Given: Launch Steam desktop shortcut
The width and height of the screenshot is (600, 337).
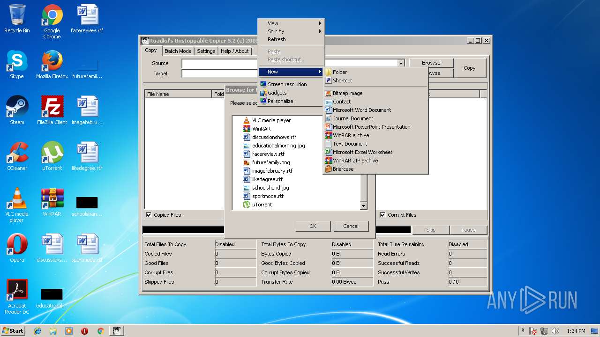Looking at the screenshot, I should (x=17, y=111).
